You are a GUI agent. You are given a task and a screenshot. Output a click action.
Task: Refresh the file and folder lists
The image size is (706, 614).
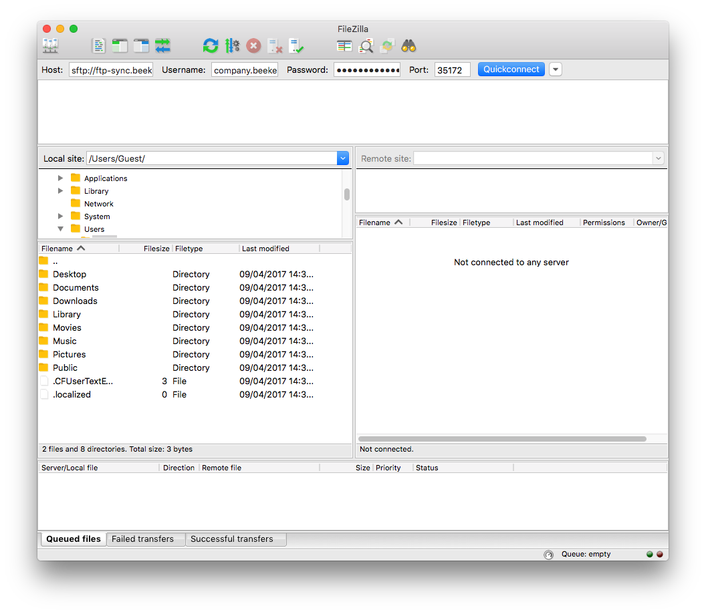click(211, 45)
